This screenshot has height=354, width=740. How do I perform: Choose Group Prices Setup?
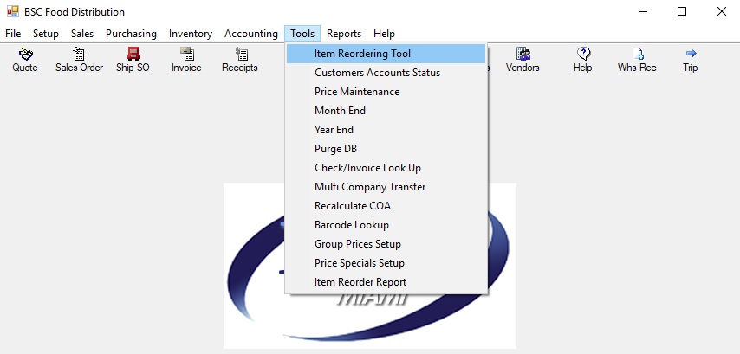tap(386, 244)
